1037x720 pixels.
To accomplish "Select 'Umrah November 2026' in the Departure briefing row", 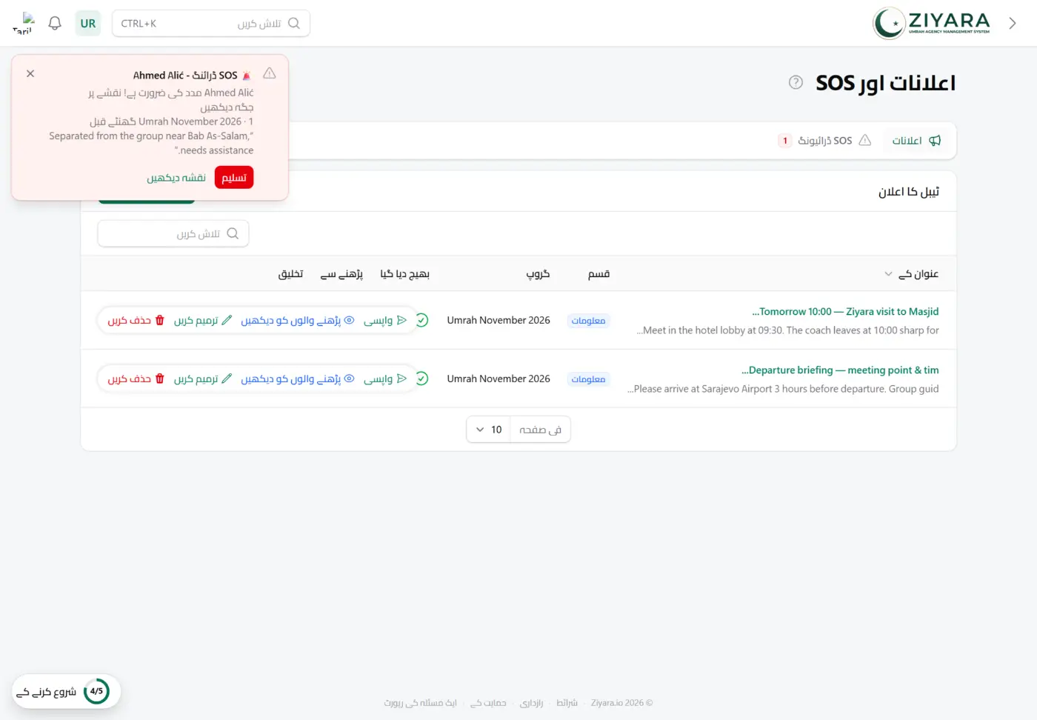I will (x=499, y=379).
